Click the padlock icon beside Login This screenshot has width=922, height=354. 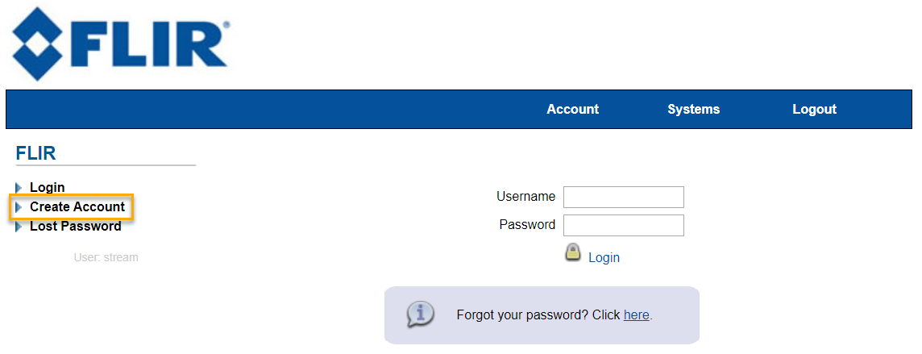point(572,252)
